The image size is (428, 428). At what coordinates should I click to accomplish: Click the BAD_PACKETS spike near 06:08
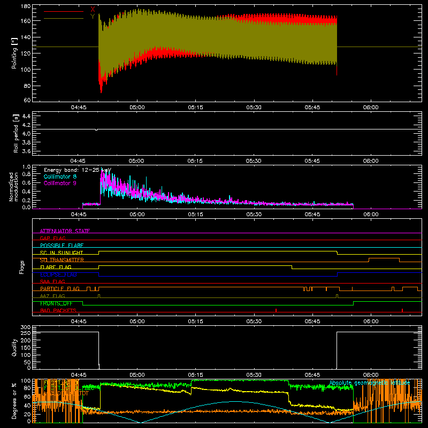[x=402, y=310]
